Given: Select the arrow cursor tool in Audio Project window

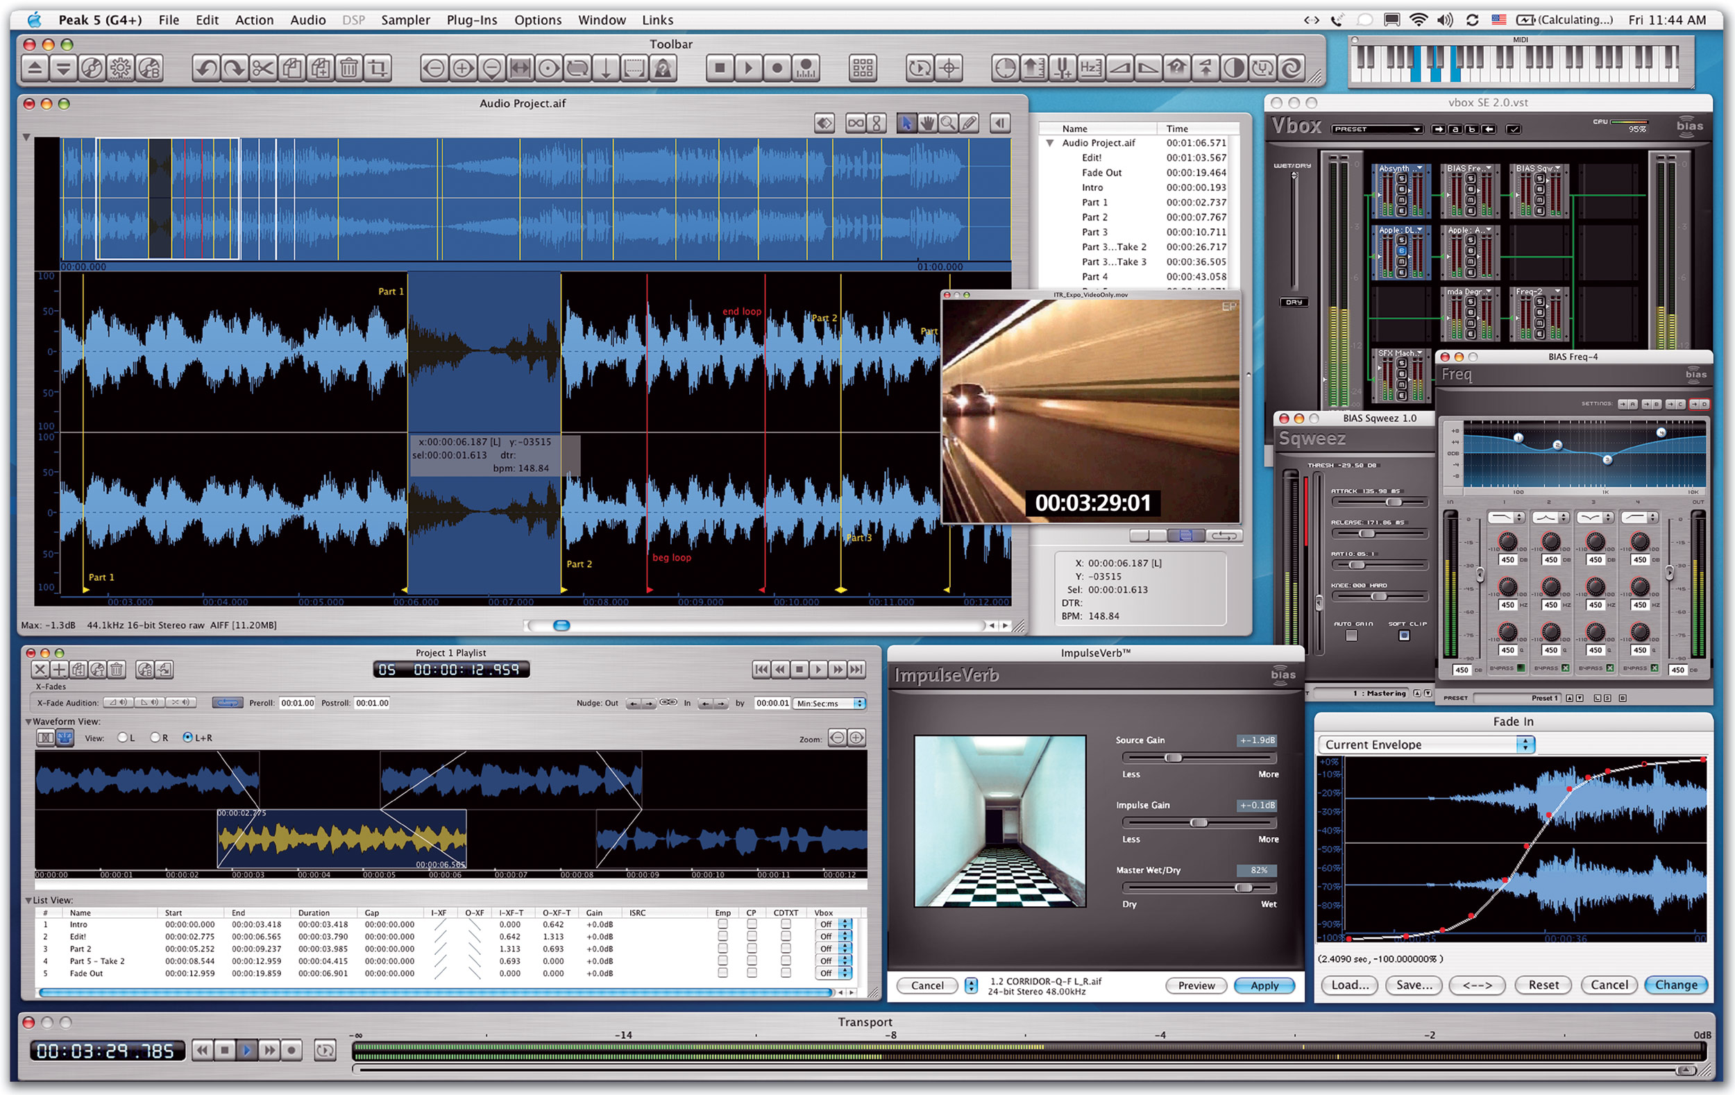Looking at the screenshot, I should pyautogui.click(x=906, y=124).
